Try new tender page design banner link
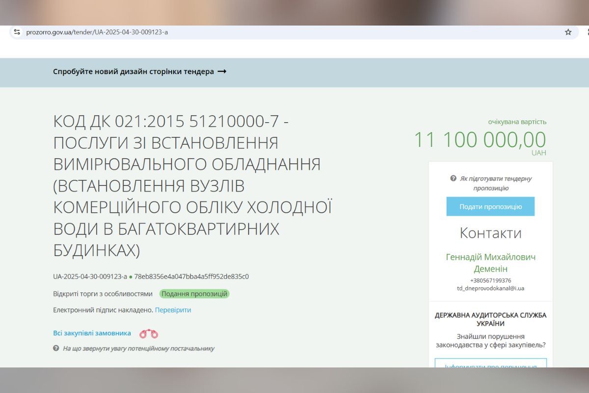Screen dimensions: 589x393 point(134,72)
